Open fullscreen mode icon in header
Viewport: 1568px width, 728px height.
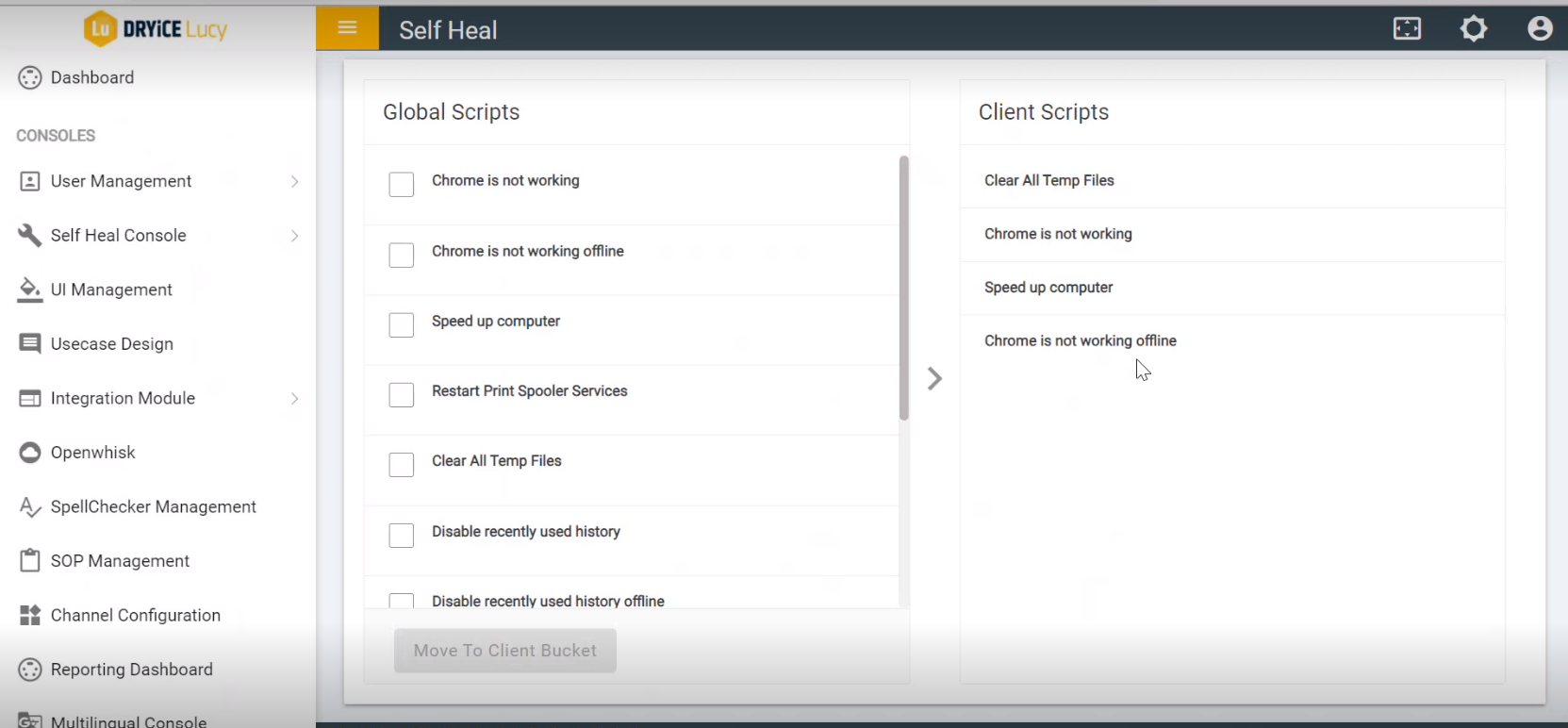click(1407, 28)
